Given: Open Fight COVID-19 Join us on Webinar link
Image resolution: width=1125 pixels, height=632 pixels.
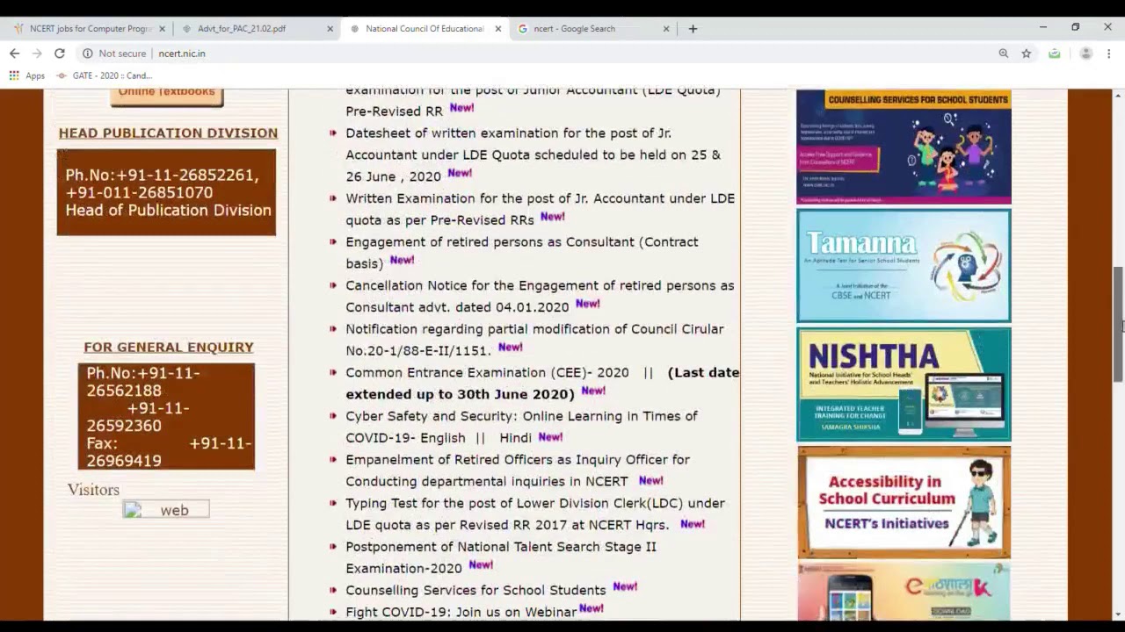Looking at the screenshot, I should (461, 612).
